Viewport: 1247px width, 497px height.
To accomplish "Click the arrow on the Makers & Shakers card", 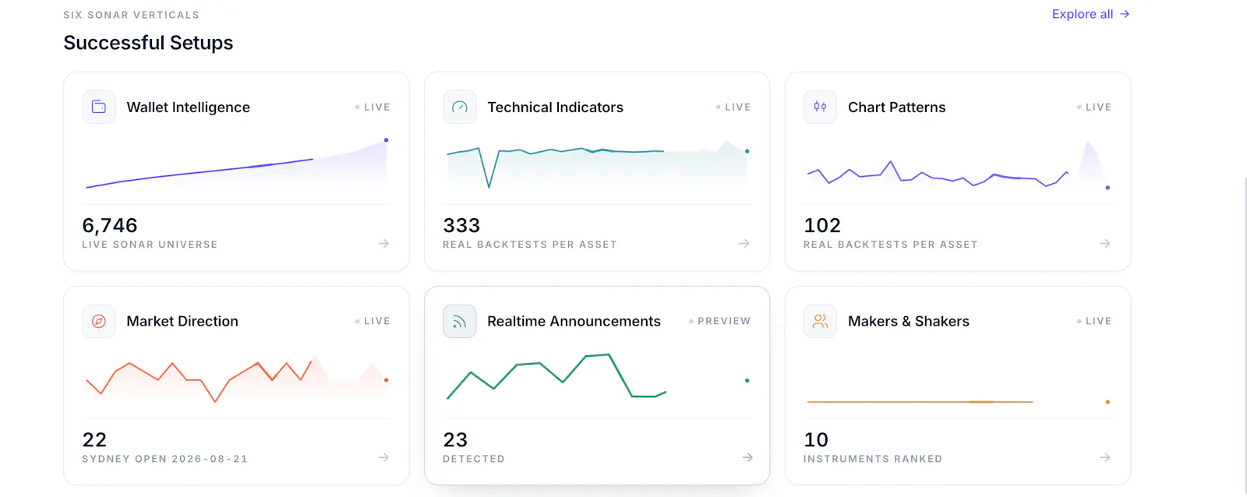I will (x=1105, y=457).
